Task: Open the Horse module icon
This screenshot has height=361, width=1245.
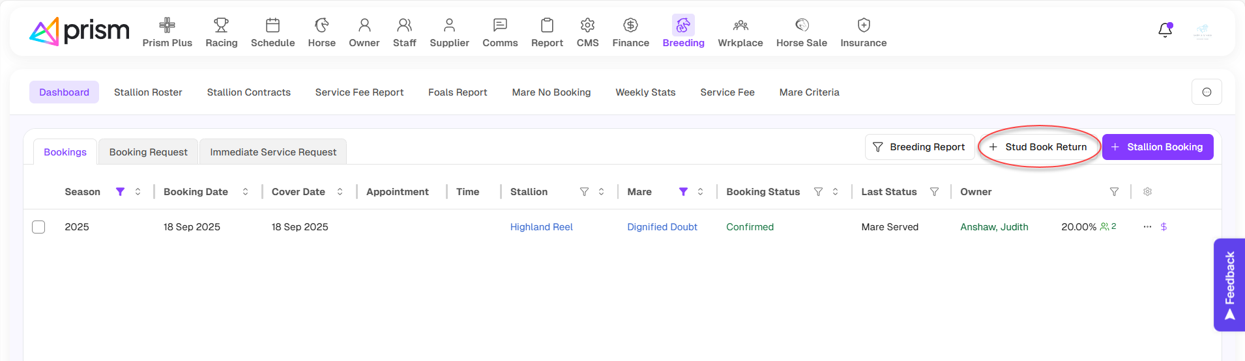Action: [321, 25]
